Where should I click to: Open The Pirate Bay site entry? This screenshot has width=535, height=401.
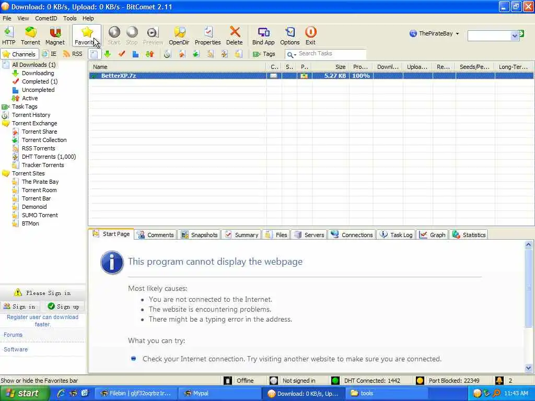[40, 182]
